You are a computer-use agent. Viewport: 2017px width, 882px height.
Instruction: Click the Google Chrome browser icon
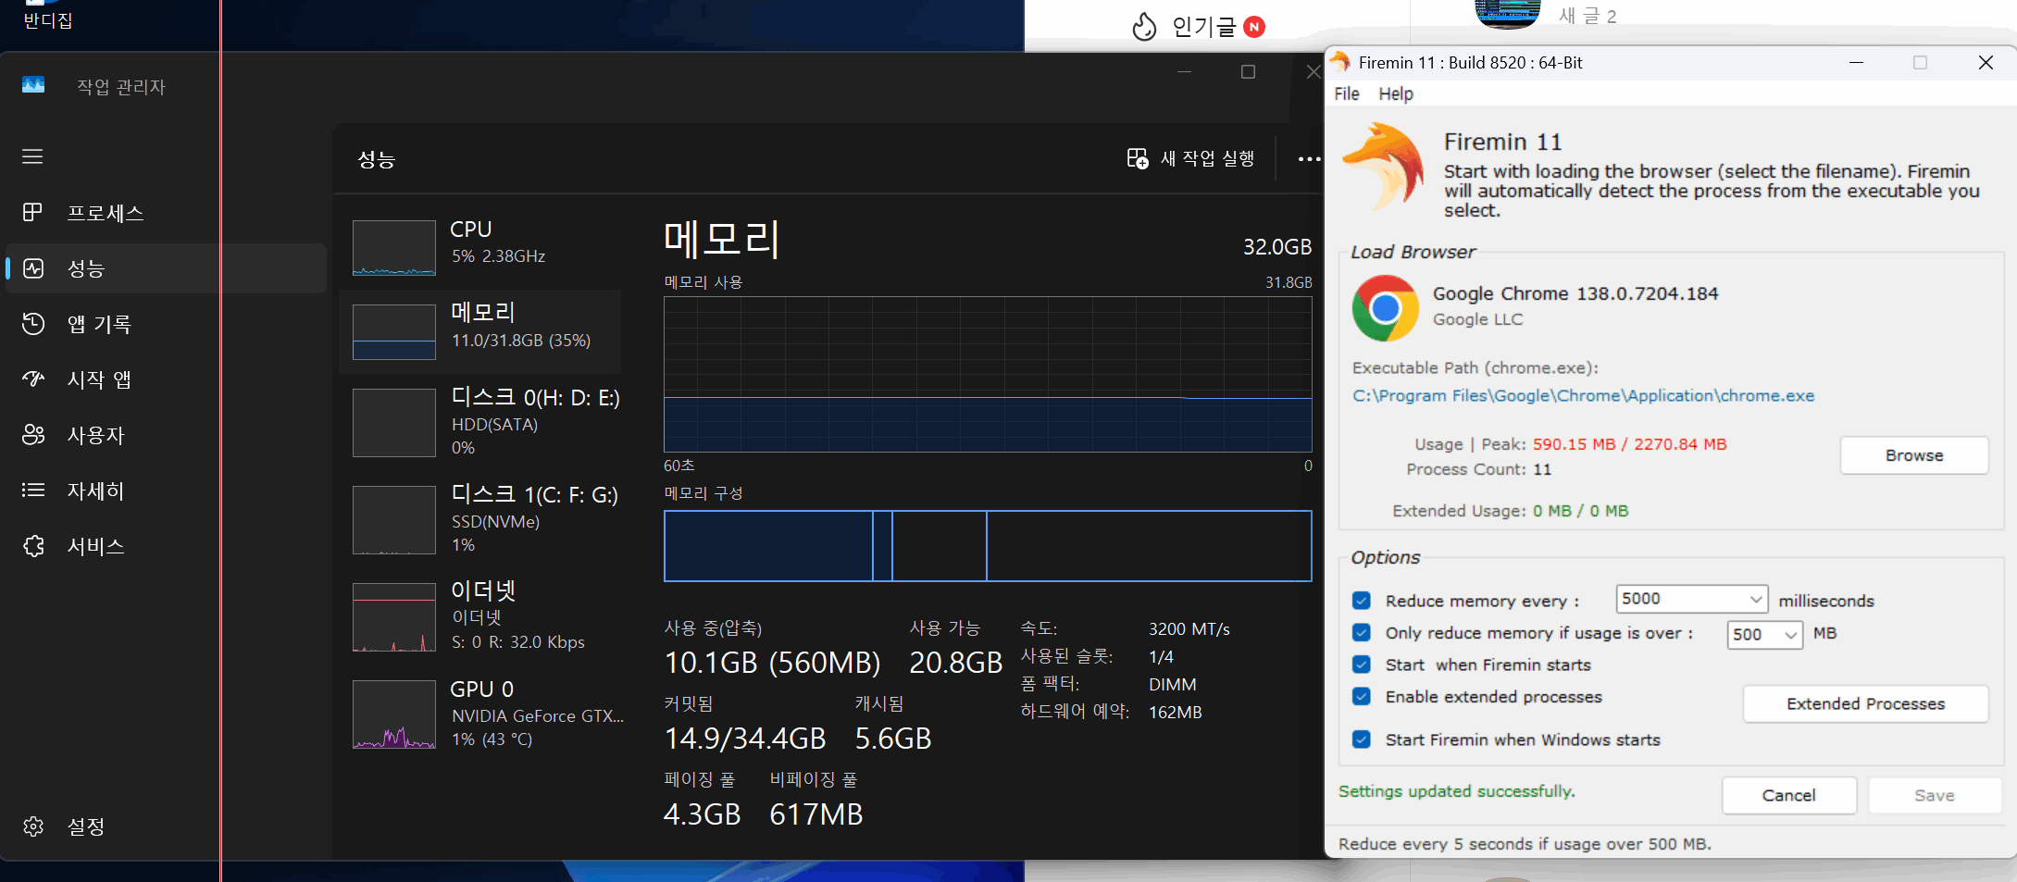tap(1385, 308)
